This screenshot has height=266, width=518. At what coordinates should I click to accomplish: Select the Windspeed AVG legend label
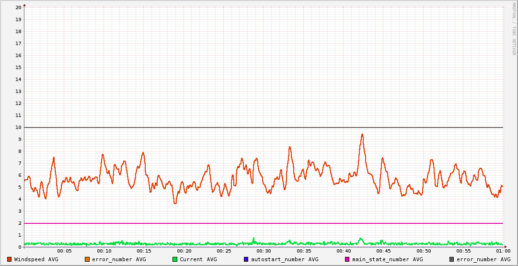36,259
